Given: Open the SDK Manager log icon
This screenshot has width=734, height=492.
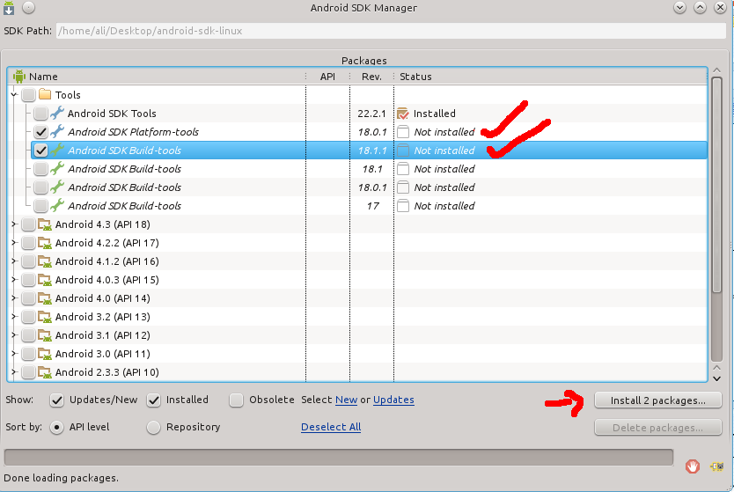Looking at the screenshot, I should pos(716,466).
